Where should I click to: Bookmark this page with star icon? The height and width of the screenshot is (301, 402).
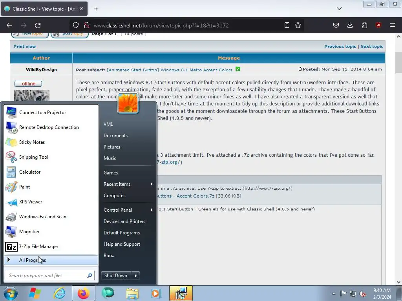[x=298, y=25]
